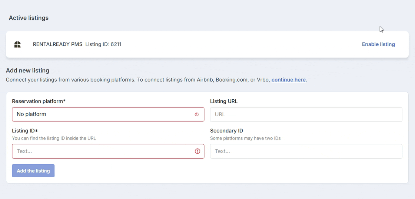
Task: Click the Listing ID error warning icon
Action: [197, 151]
